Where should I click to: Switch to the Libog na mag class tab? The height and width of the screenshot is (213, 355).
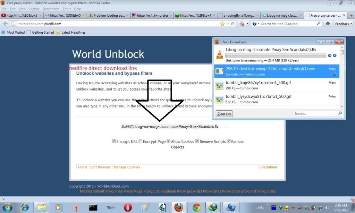tap(282, 15)
